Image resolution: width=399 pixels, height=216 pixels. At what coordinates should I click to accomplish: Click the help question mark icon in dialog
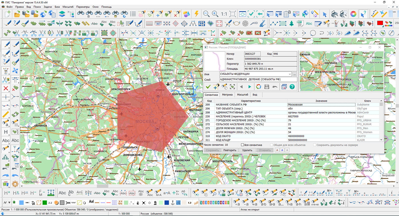tap(292, 87)
